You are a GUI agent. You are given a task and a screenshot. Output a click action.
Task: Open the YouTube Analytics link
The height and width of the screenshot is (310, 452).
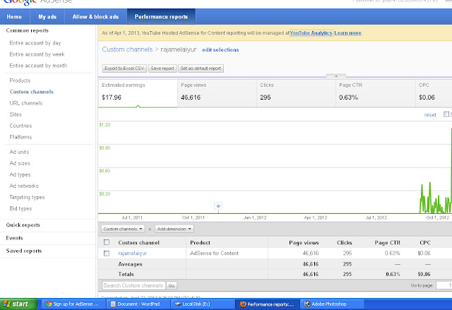311,33
